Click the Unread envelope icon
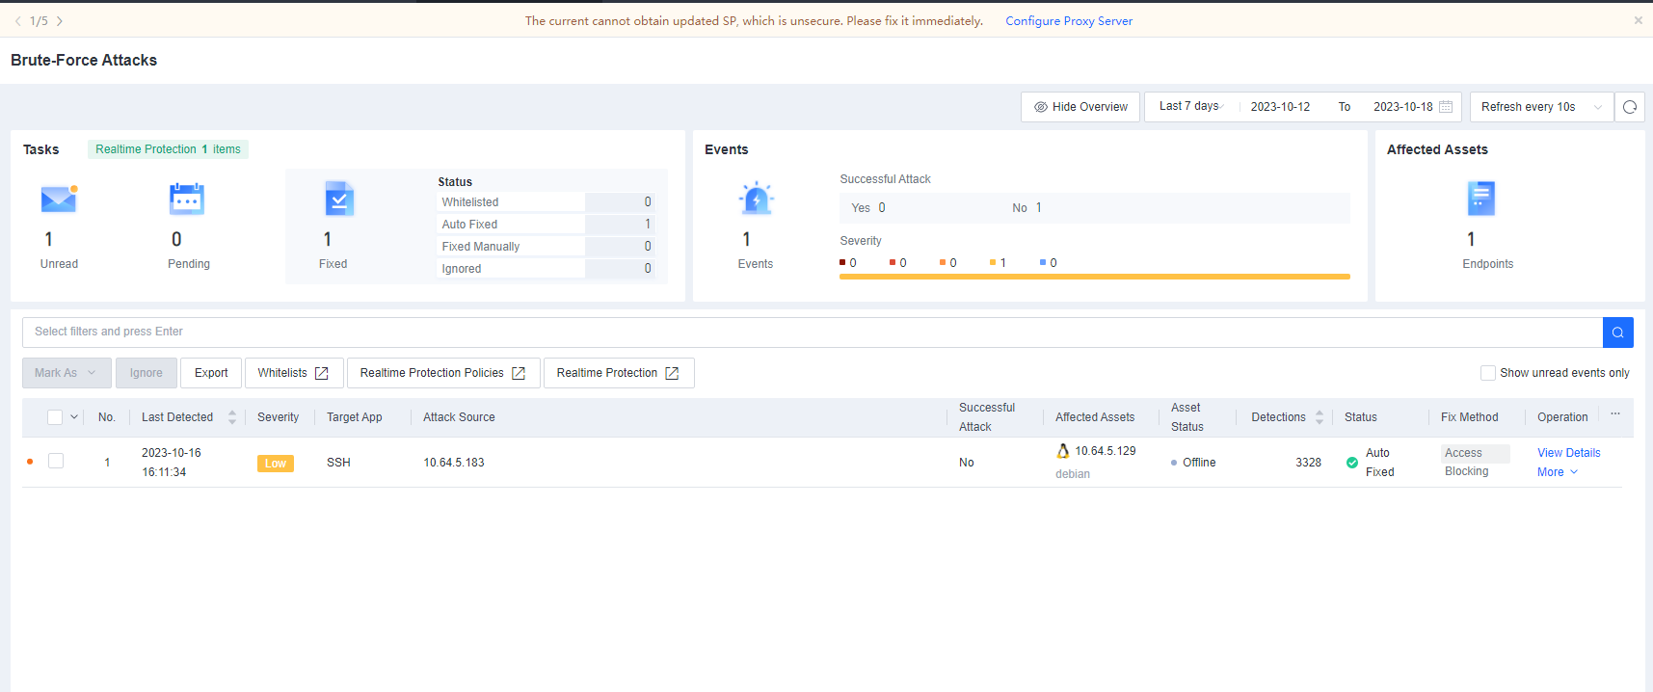The image size is (1653, 692). (x=59, y=200)
